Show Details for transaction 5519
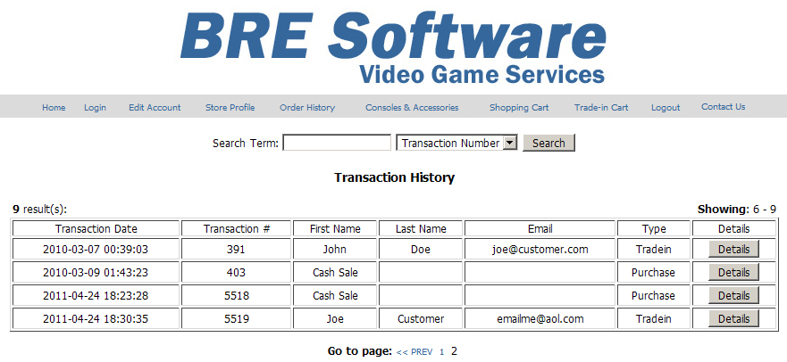 [x=733, y=319]
